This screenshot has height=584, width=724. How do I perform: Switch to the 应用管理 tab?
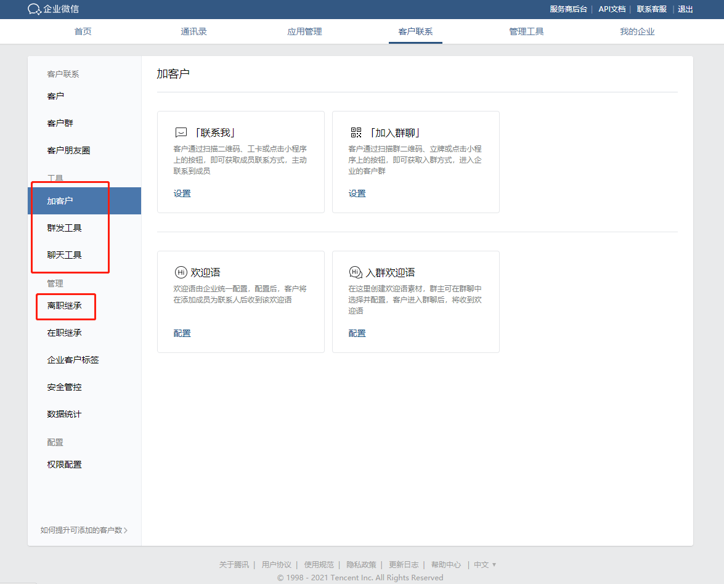point(304,31)
